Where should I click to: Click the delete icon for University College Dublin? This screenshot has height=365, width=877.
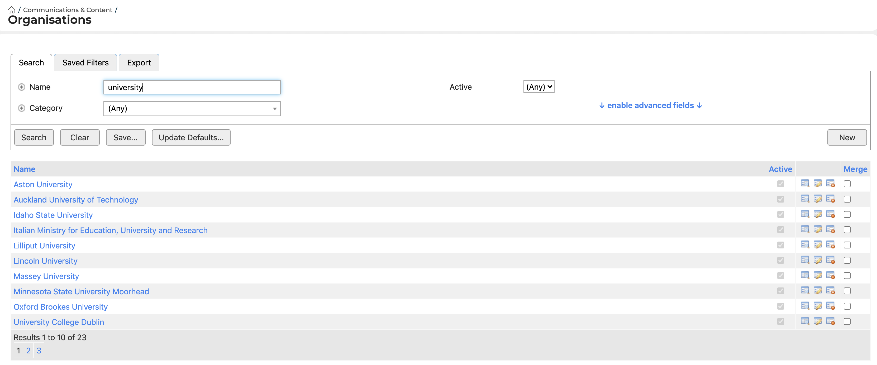(830, 321)
